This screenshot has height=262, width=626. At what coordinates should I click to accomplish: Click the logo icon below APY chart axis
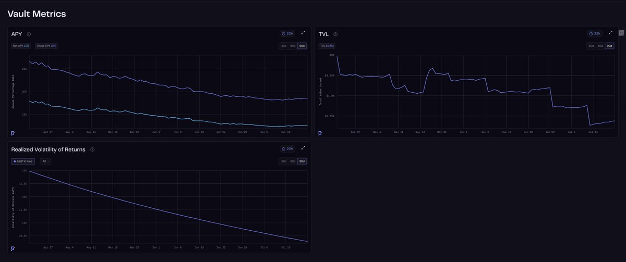(x=13, y=133)
